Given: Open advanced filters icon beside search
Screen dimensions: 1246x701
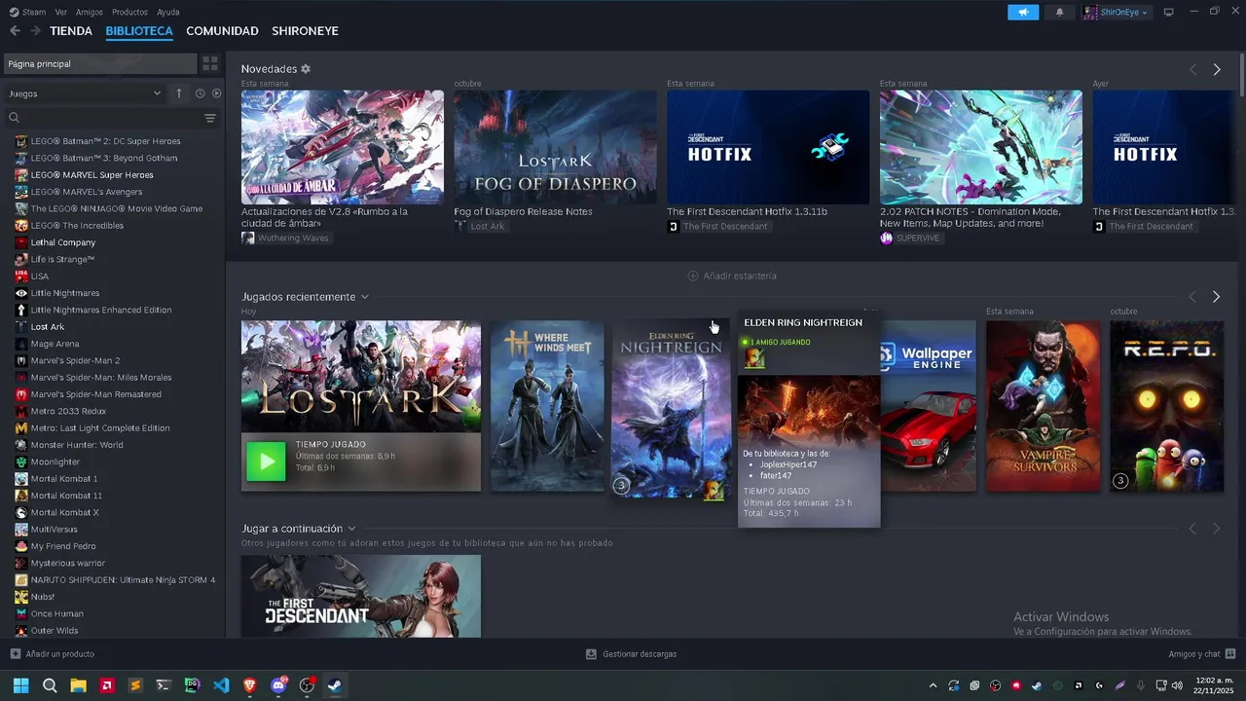Looking at the screenshot, I should pyautogui.click(x=210, y=118).
